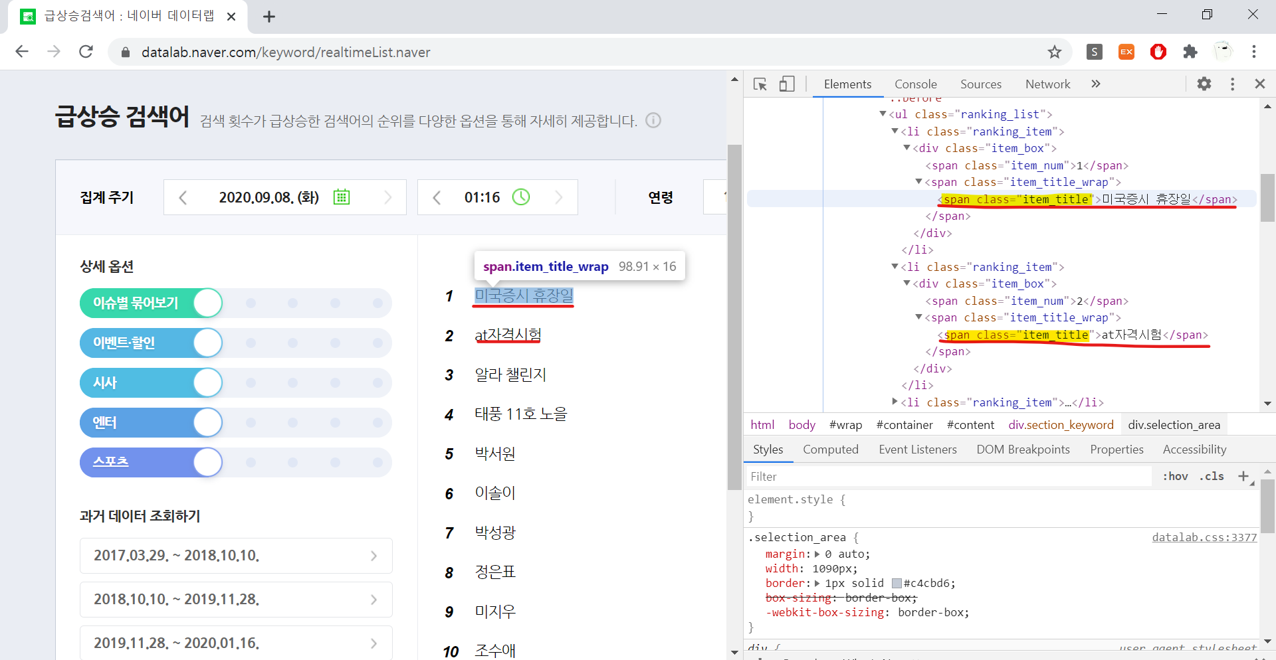Screen dimensions: 1276x660
Task: Open datalab.css:3377 source link
Action: click(1204, 537)
